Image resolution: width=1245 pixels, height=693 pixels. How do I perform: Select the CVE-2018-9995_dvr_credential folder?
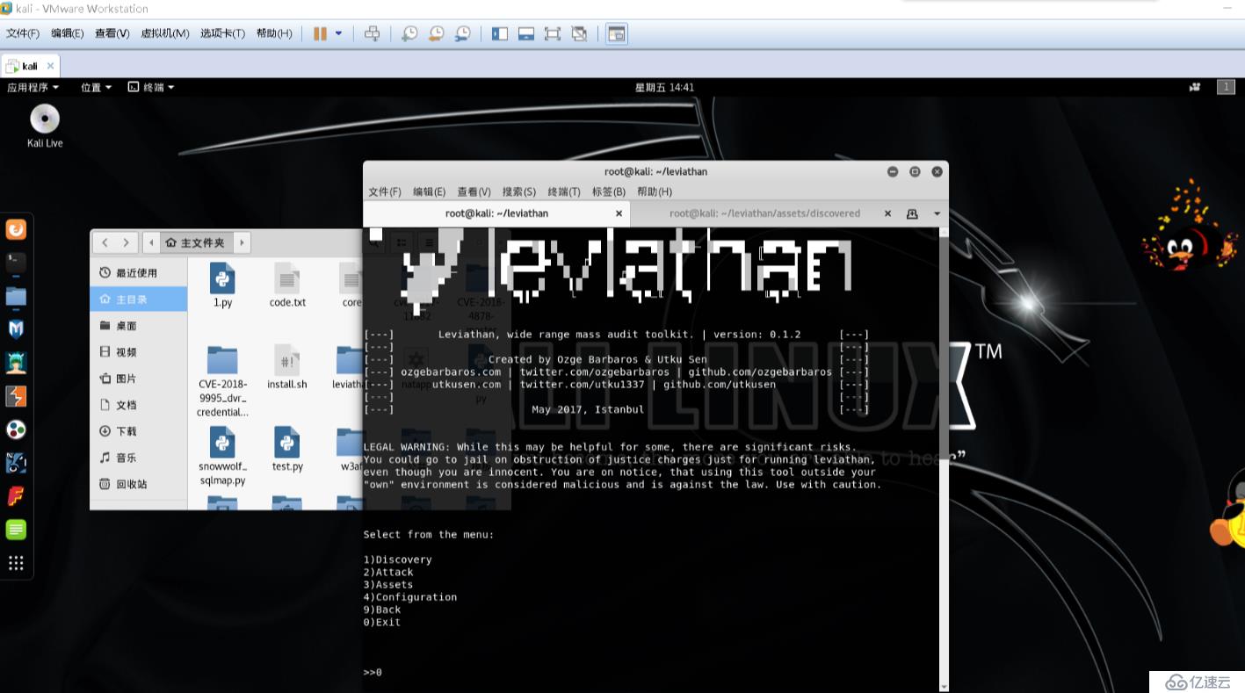point(222,381)
